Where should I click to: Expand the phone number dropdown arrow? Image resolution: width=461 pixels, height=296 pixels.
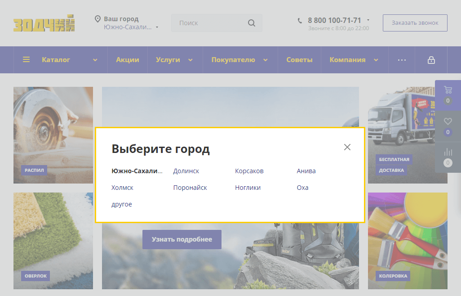point(368,20)
